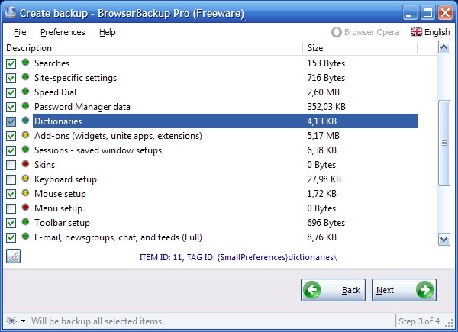The image size is (458, 332).
Task: Open the dropdown arrow beside the eye icon
Action: pos(23,321)
